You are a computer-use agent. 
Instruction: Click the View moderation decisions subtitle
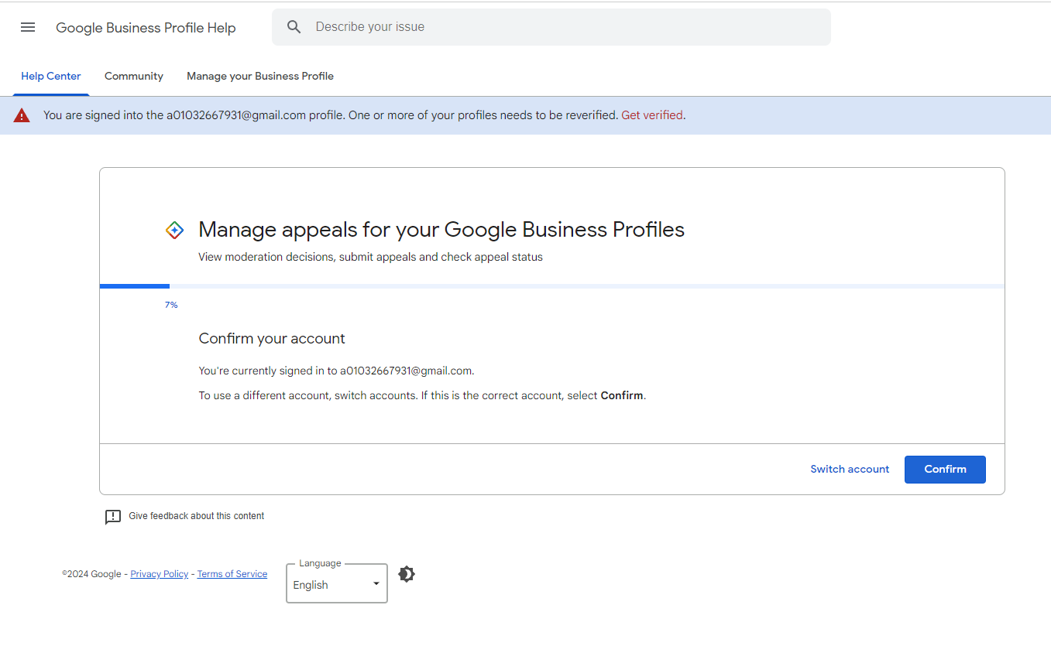(x=370, y=257)
